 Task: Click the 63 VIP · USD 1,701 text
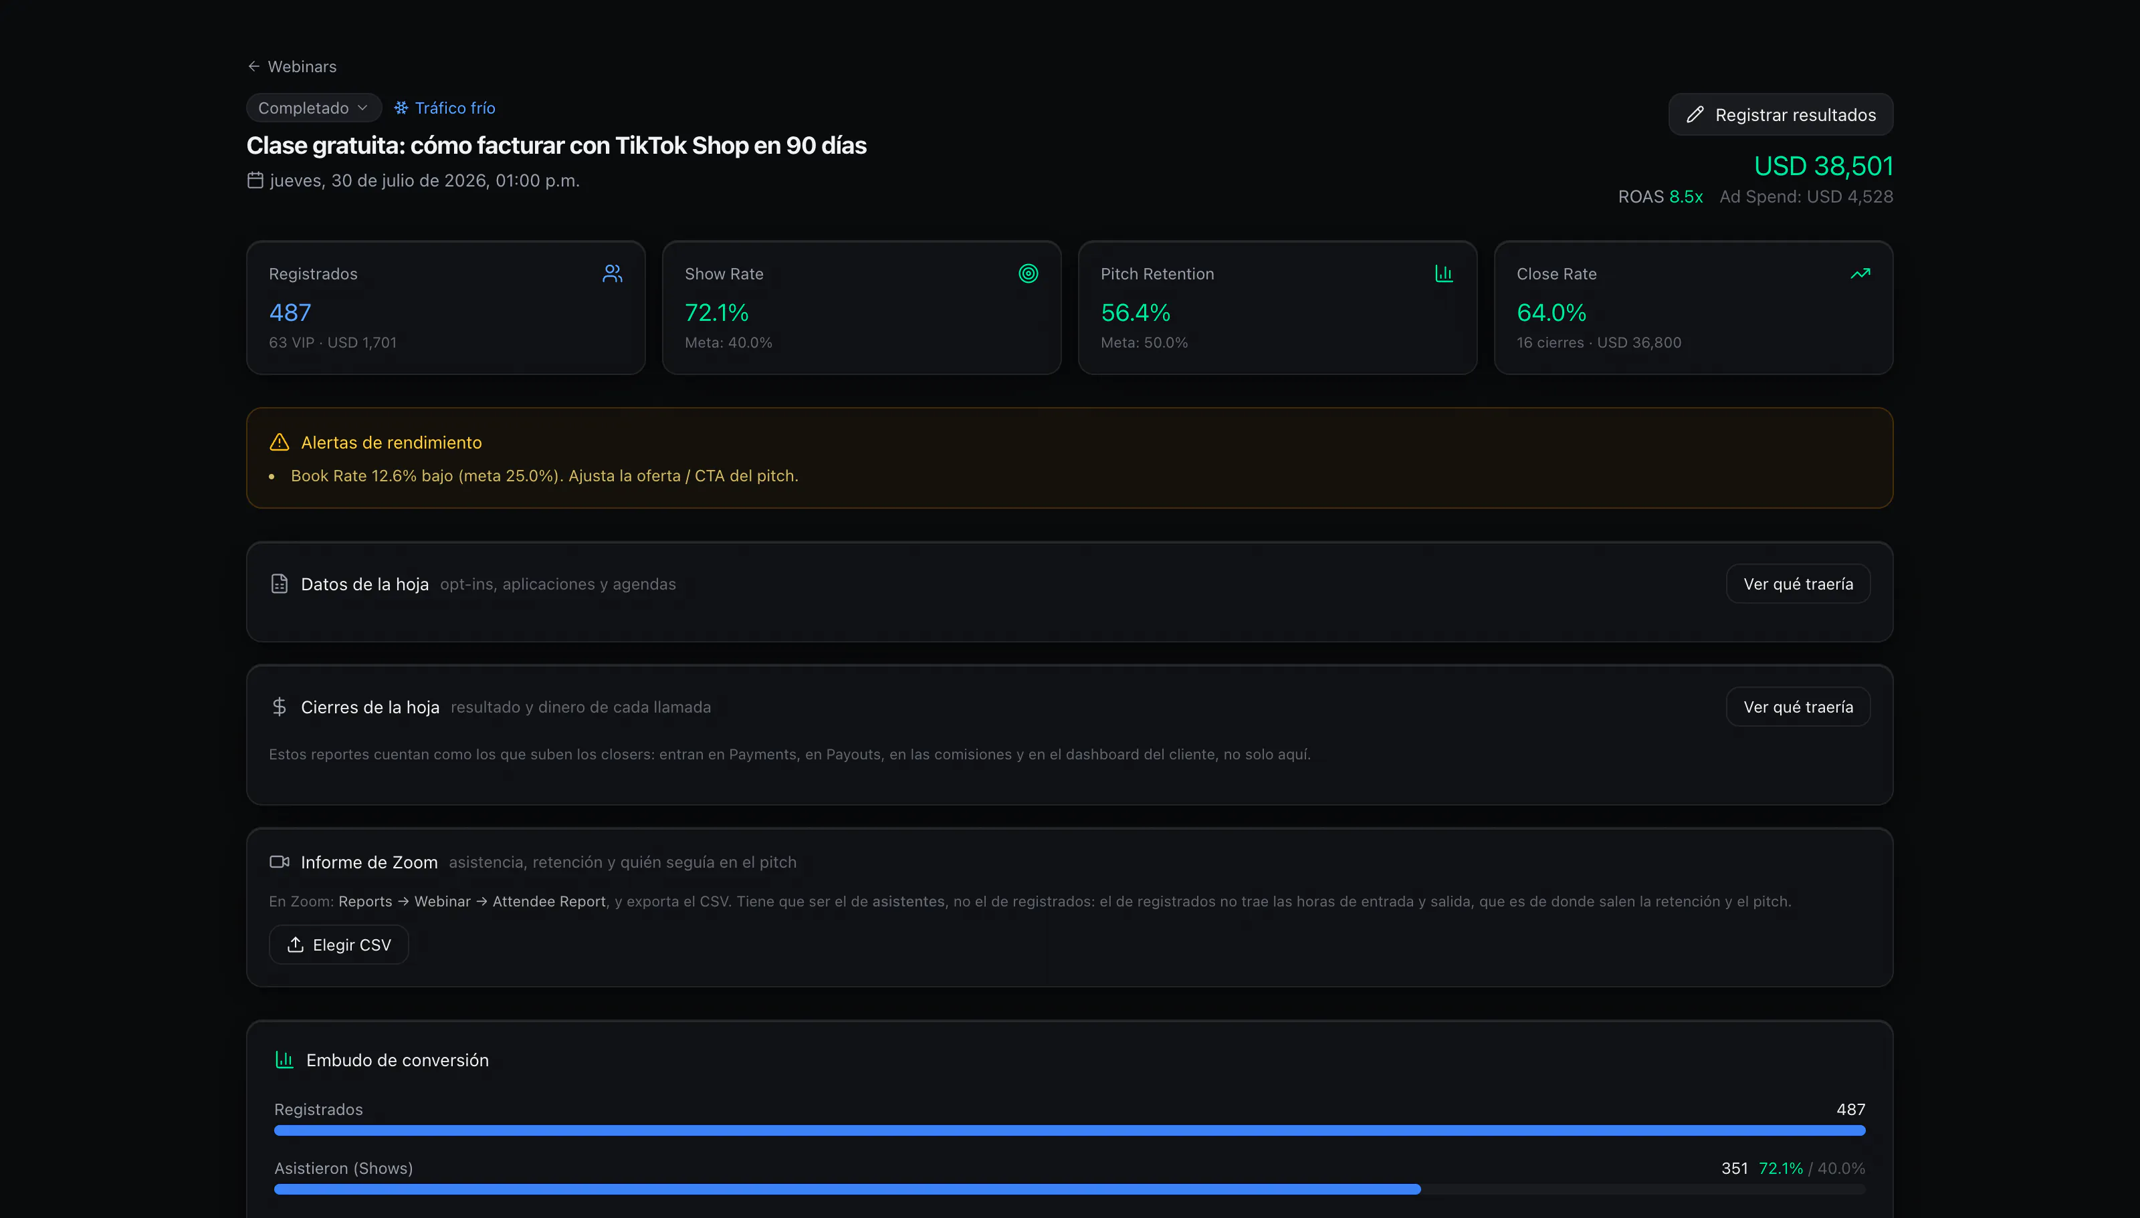tap(333, 342)
